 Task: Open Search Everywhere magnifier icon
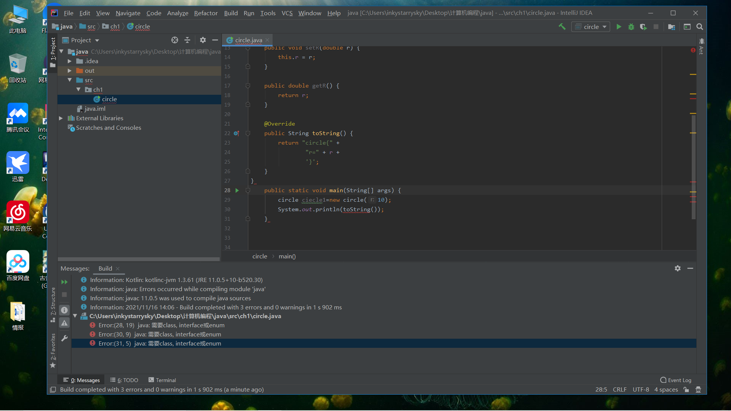click(x=700, y=27)
